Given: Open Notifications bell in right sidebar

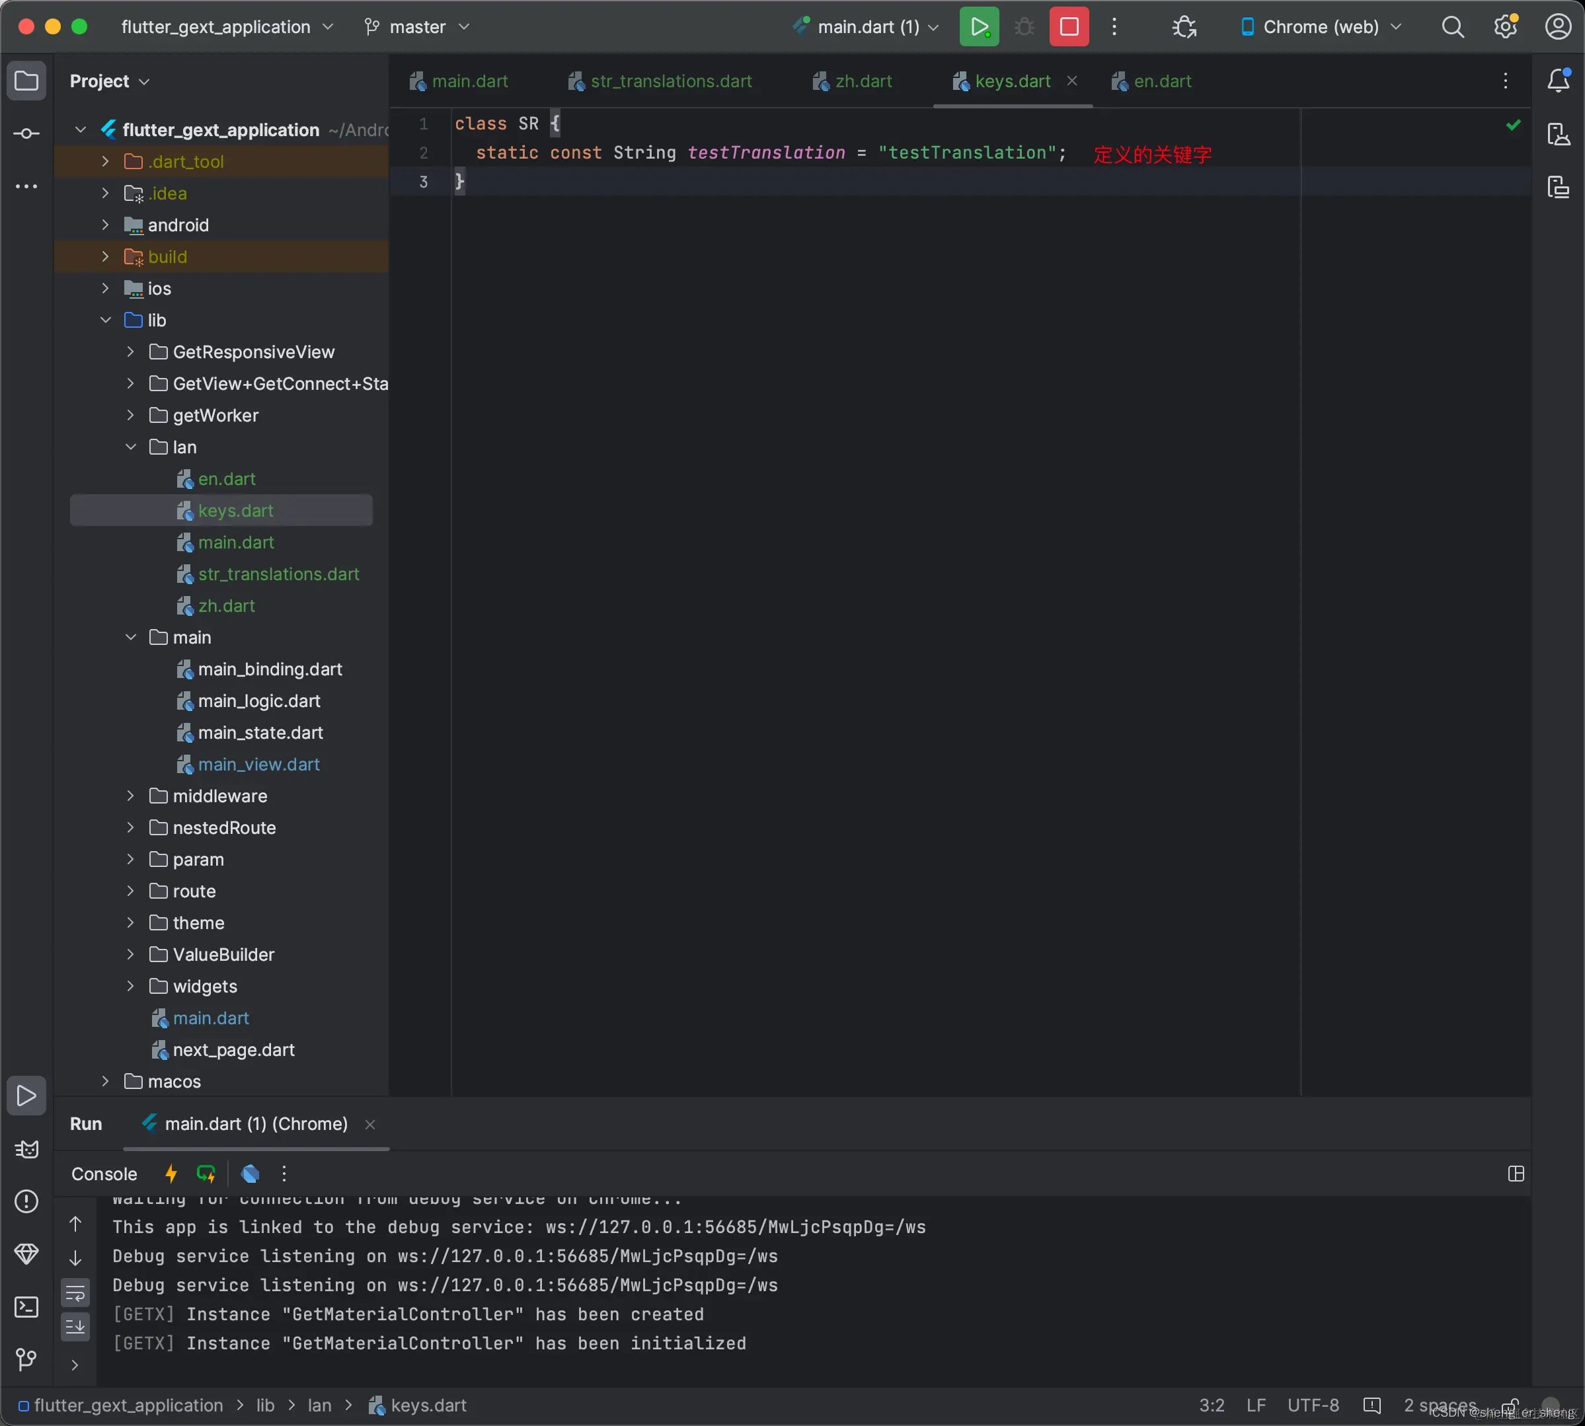Looking at the screenshot, I should pyautogui.click(x=1557, y=80).
